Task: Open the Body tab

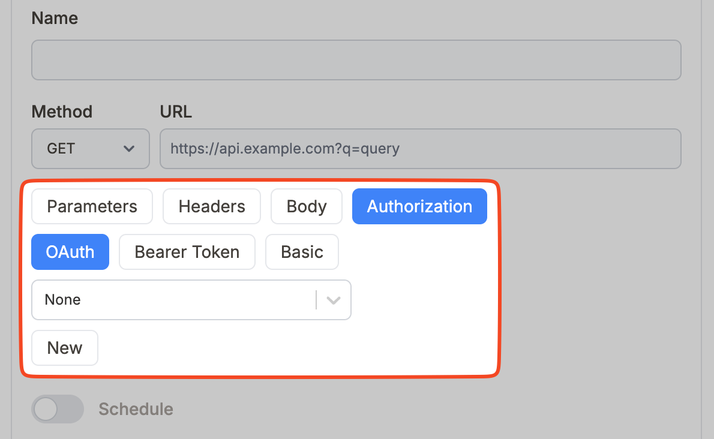Action: (306, 206)
